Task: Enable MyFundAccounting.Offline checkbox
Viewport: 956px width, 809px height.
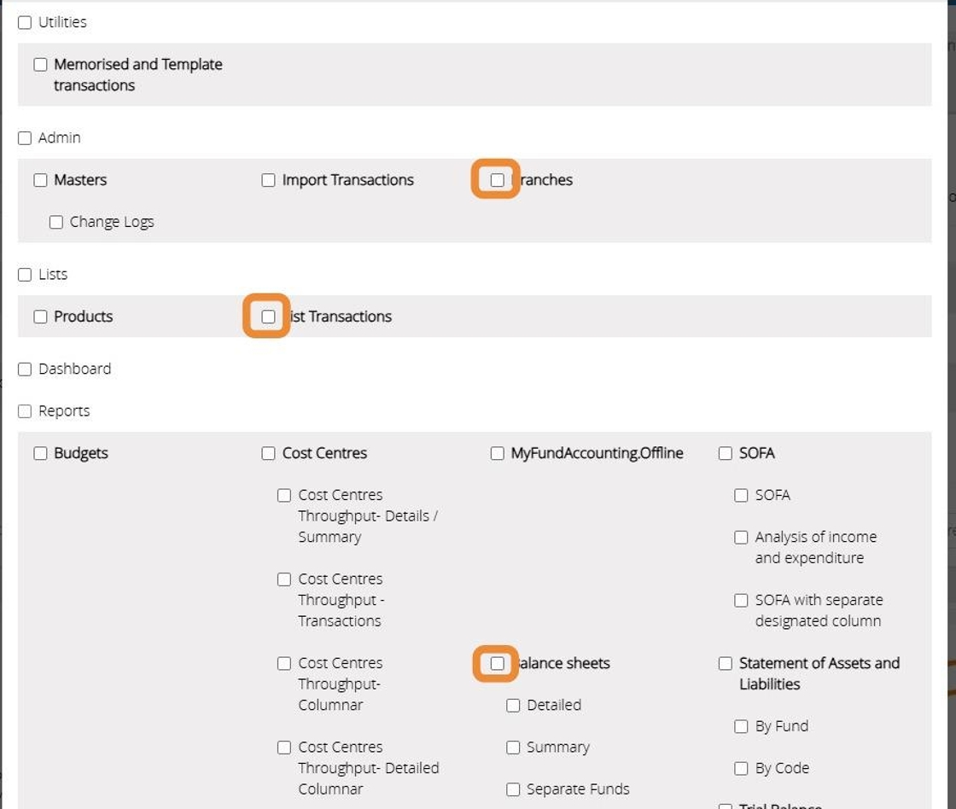Action: pos(497,453)
